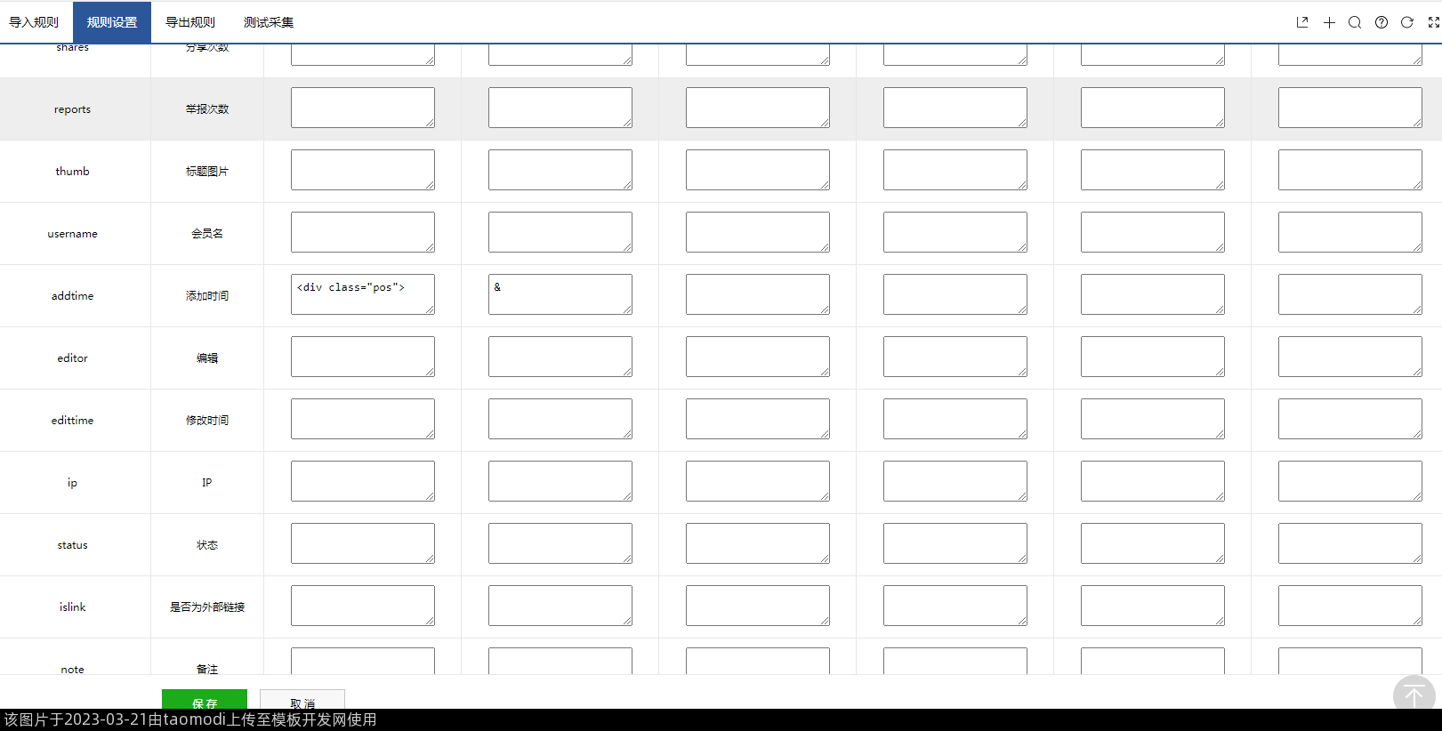
Task: Open help via the question mark icon
Action: click(x=1381, y=22)
